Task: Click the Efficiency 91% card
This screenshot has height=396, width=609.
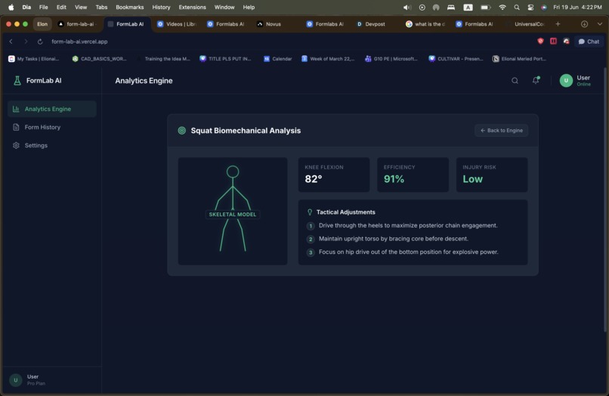Action: pos(413,175)
